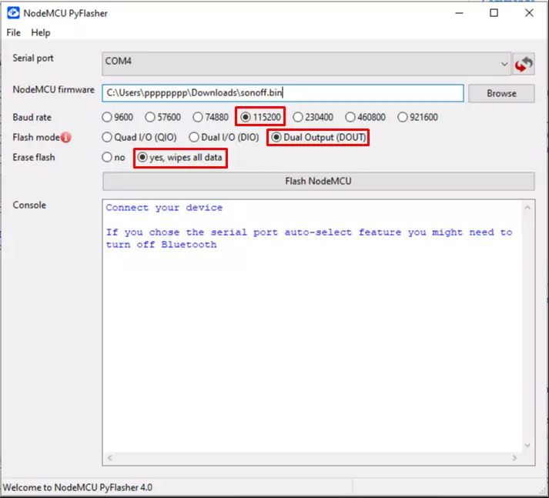This screenshot has height=498, width=549.
Task: Click the "Baud rate" label
Action: [x=32, y=117]
